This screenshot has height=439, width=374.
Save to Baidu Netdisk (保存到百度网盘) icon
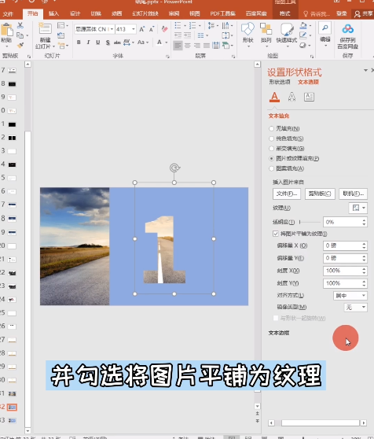tap(348, 36)
